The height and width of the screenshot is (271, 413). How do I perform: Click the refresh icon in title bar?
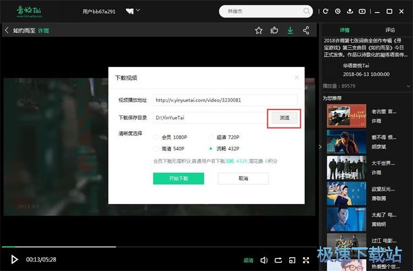325,11
